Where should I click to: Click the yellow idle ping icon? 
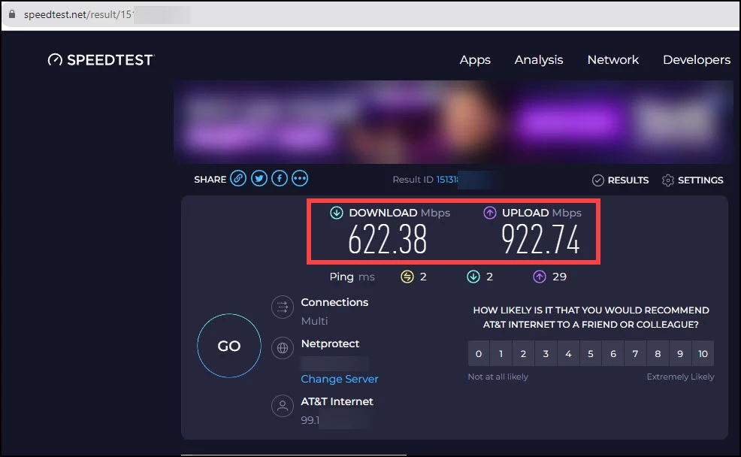(407, 277)
